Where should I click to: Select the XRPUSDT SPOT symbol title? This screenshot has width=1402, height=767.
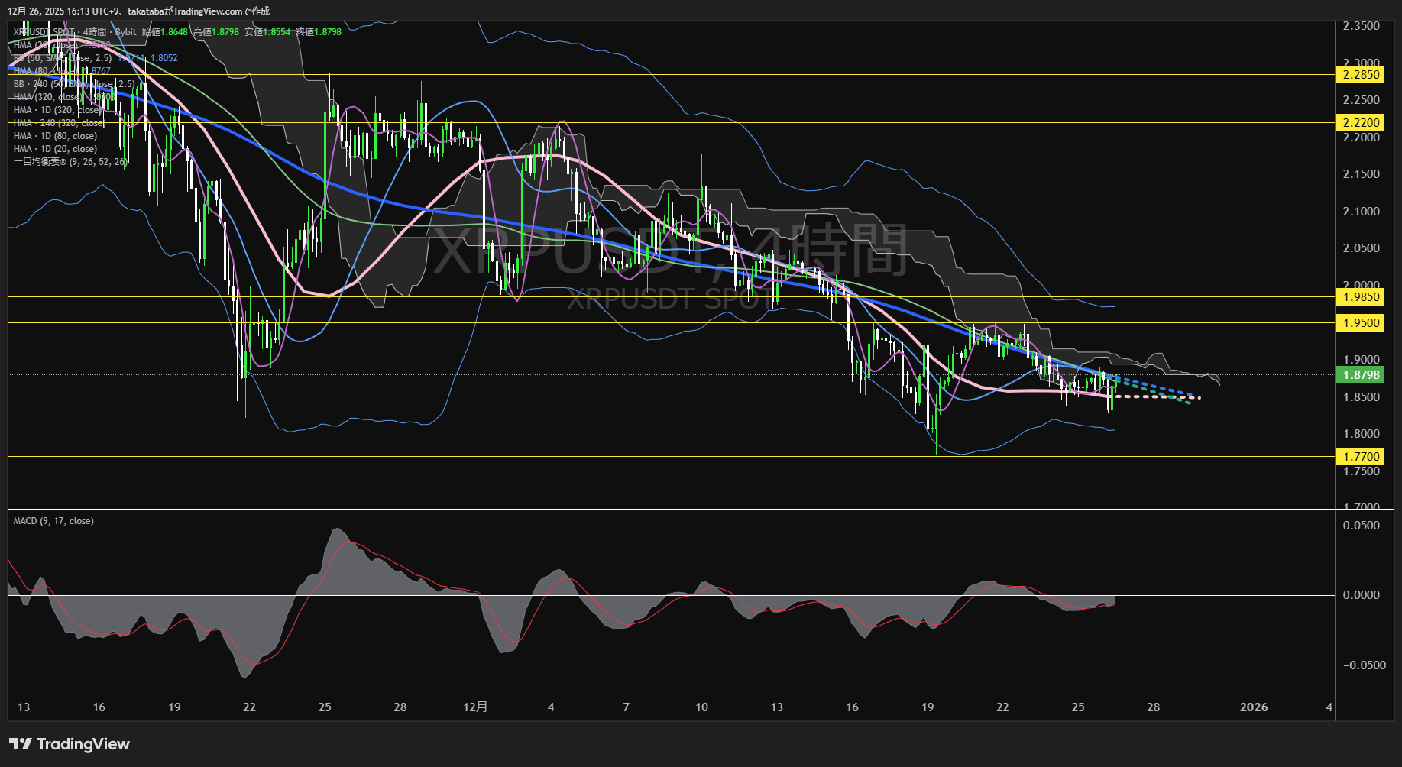coord(44,32)
